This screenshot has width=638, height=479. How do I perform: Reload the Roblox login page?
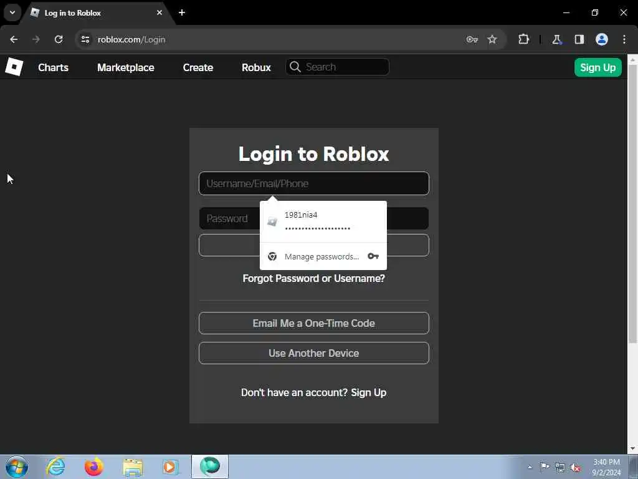pos(59,39)
